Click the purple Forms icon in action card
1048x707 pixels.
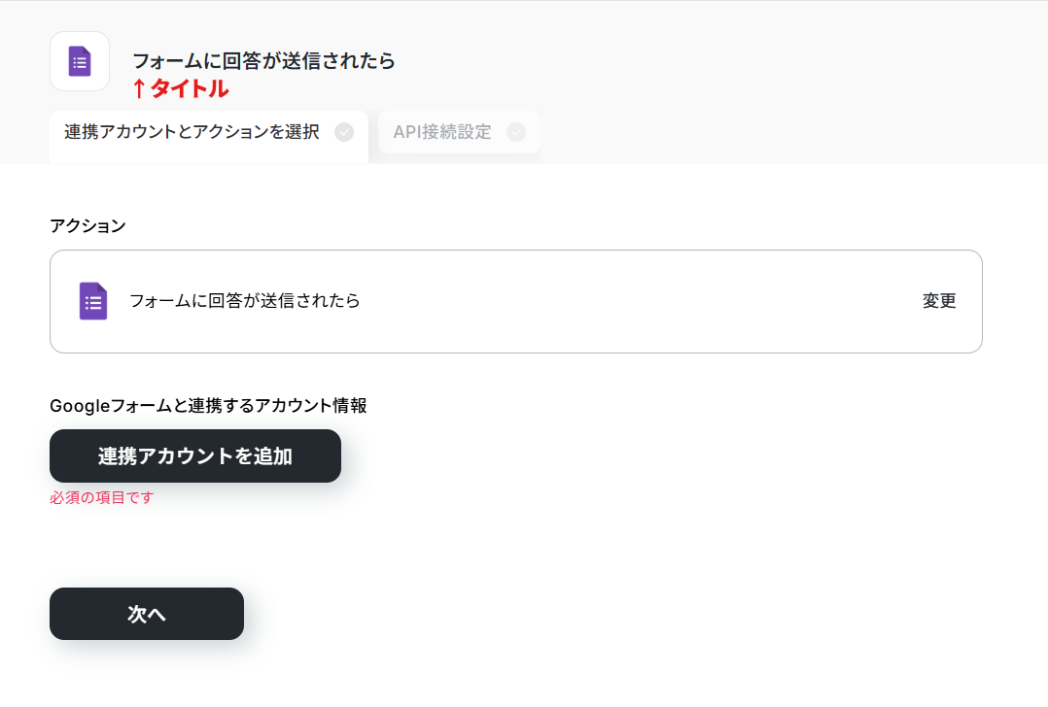click(x=93, y=301)
